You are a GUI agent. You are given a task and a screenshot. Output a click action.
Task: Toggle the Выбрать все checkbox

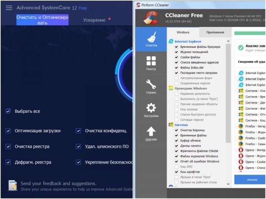8,111
